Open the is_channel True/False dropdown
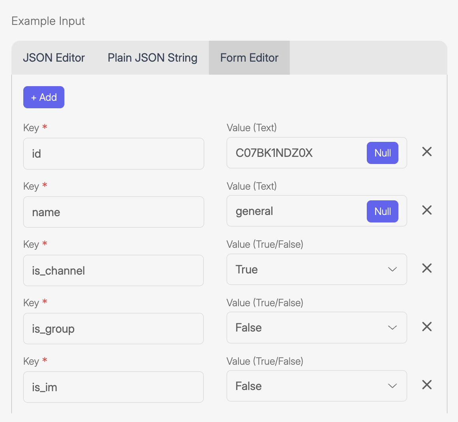 [317, 269]
